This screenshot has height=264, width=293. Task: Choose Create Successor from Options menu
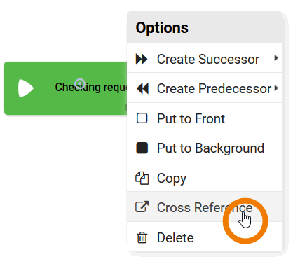pos(205,58)
